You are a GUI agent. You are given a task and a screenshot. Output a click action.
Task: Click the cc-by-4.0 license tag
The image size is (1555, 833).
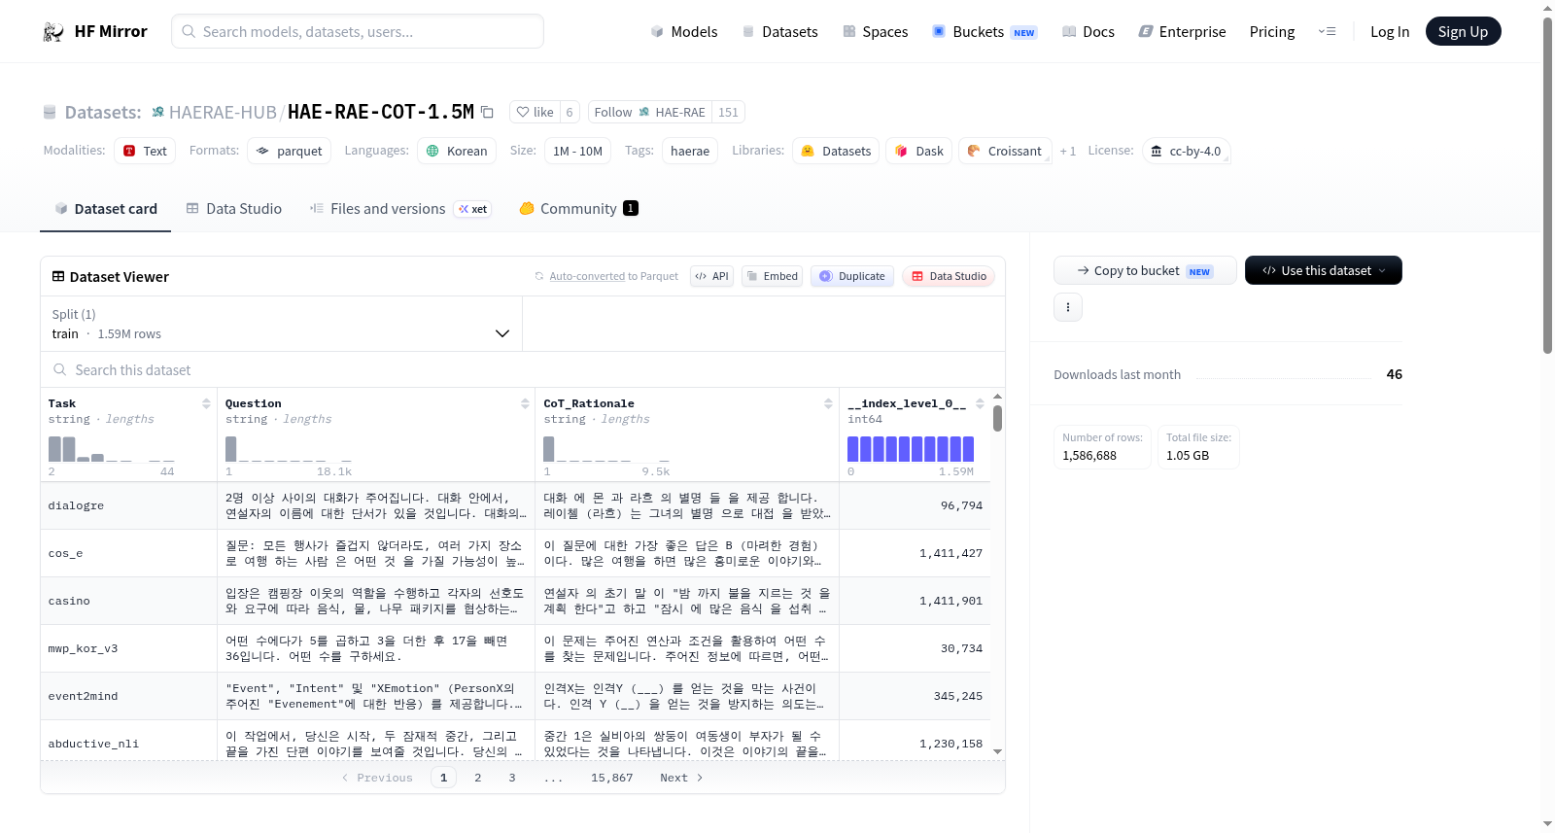(1186, 151)
